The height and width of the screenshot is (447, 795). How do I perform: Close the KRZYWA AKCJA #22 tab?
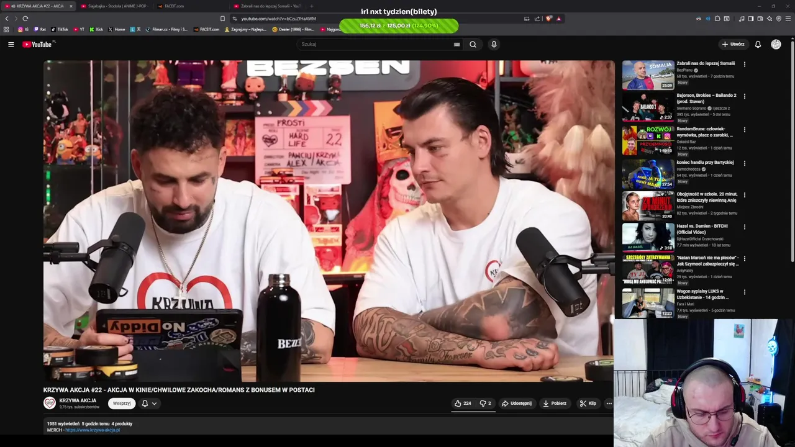[x=71, y=6]
